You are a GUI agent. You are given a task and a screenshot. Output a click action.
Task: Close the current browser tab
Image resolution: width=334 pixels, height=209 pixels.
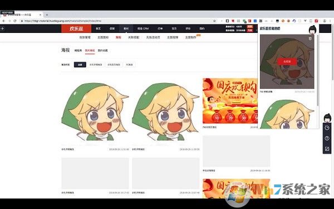40,14
